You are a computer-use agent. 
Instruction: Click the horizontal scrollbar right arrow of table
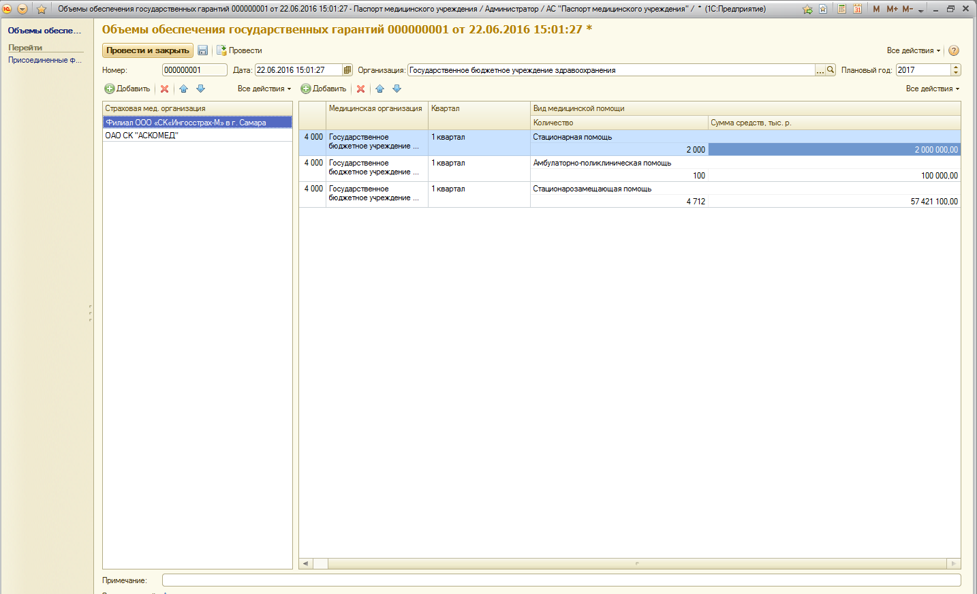coord(953,563)
